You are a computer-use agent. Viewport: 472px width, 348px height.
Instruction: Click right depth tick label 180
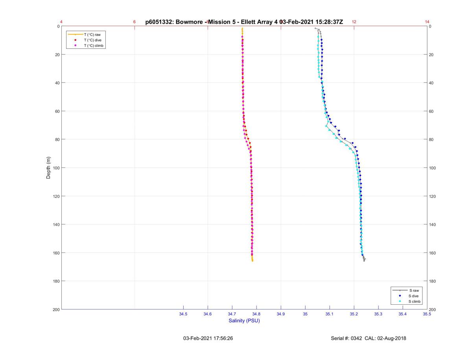point(433,281)
